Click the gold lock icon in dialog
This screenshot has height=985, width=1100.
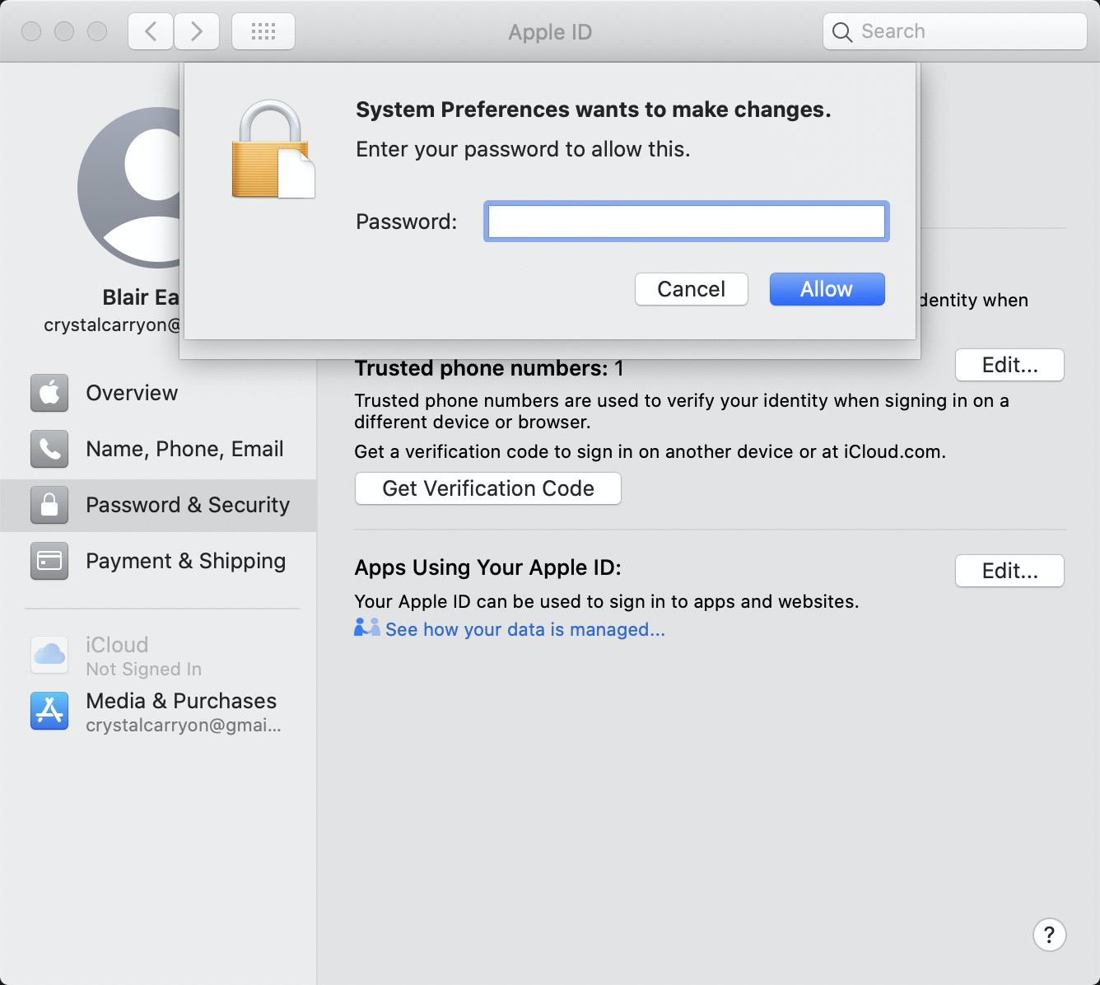point(273,150)
